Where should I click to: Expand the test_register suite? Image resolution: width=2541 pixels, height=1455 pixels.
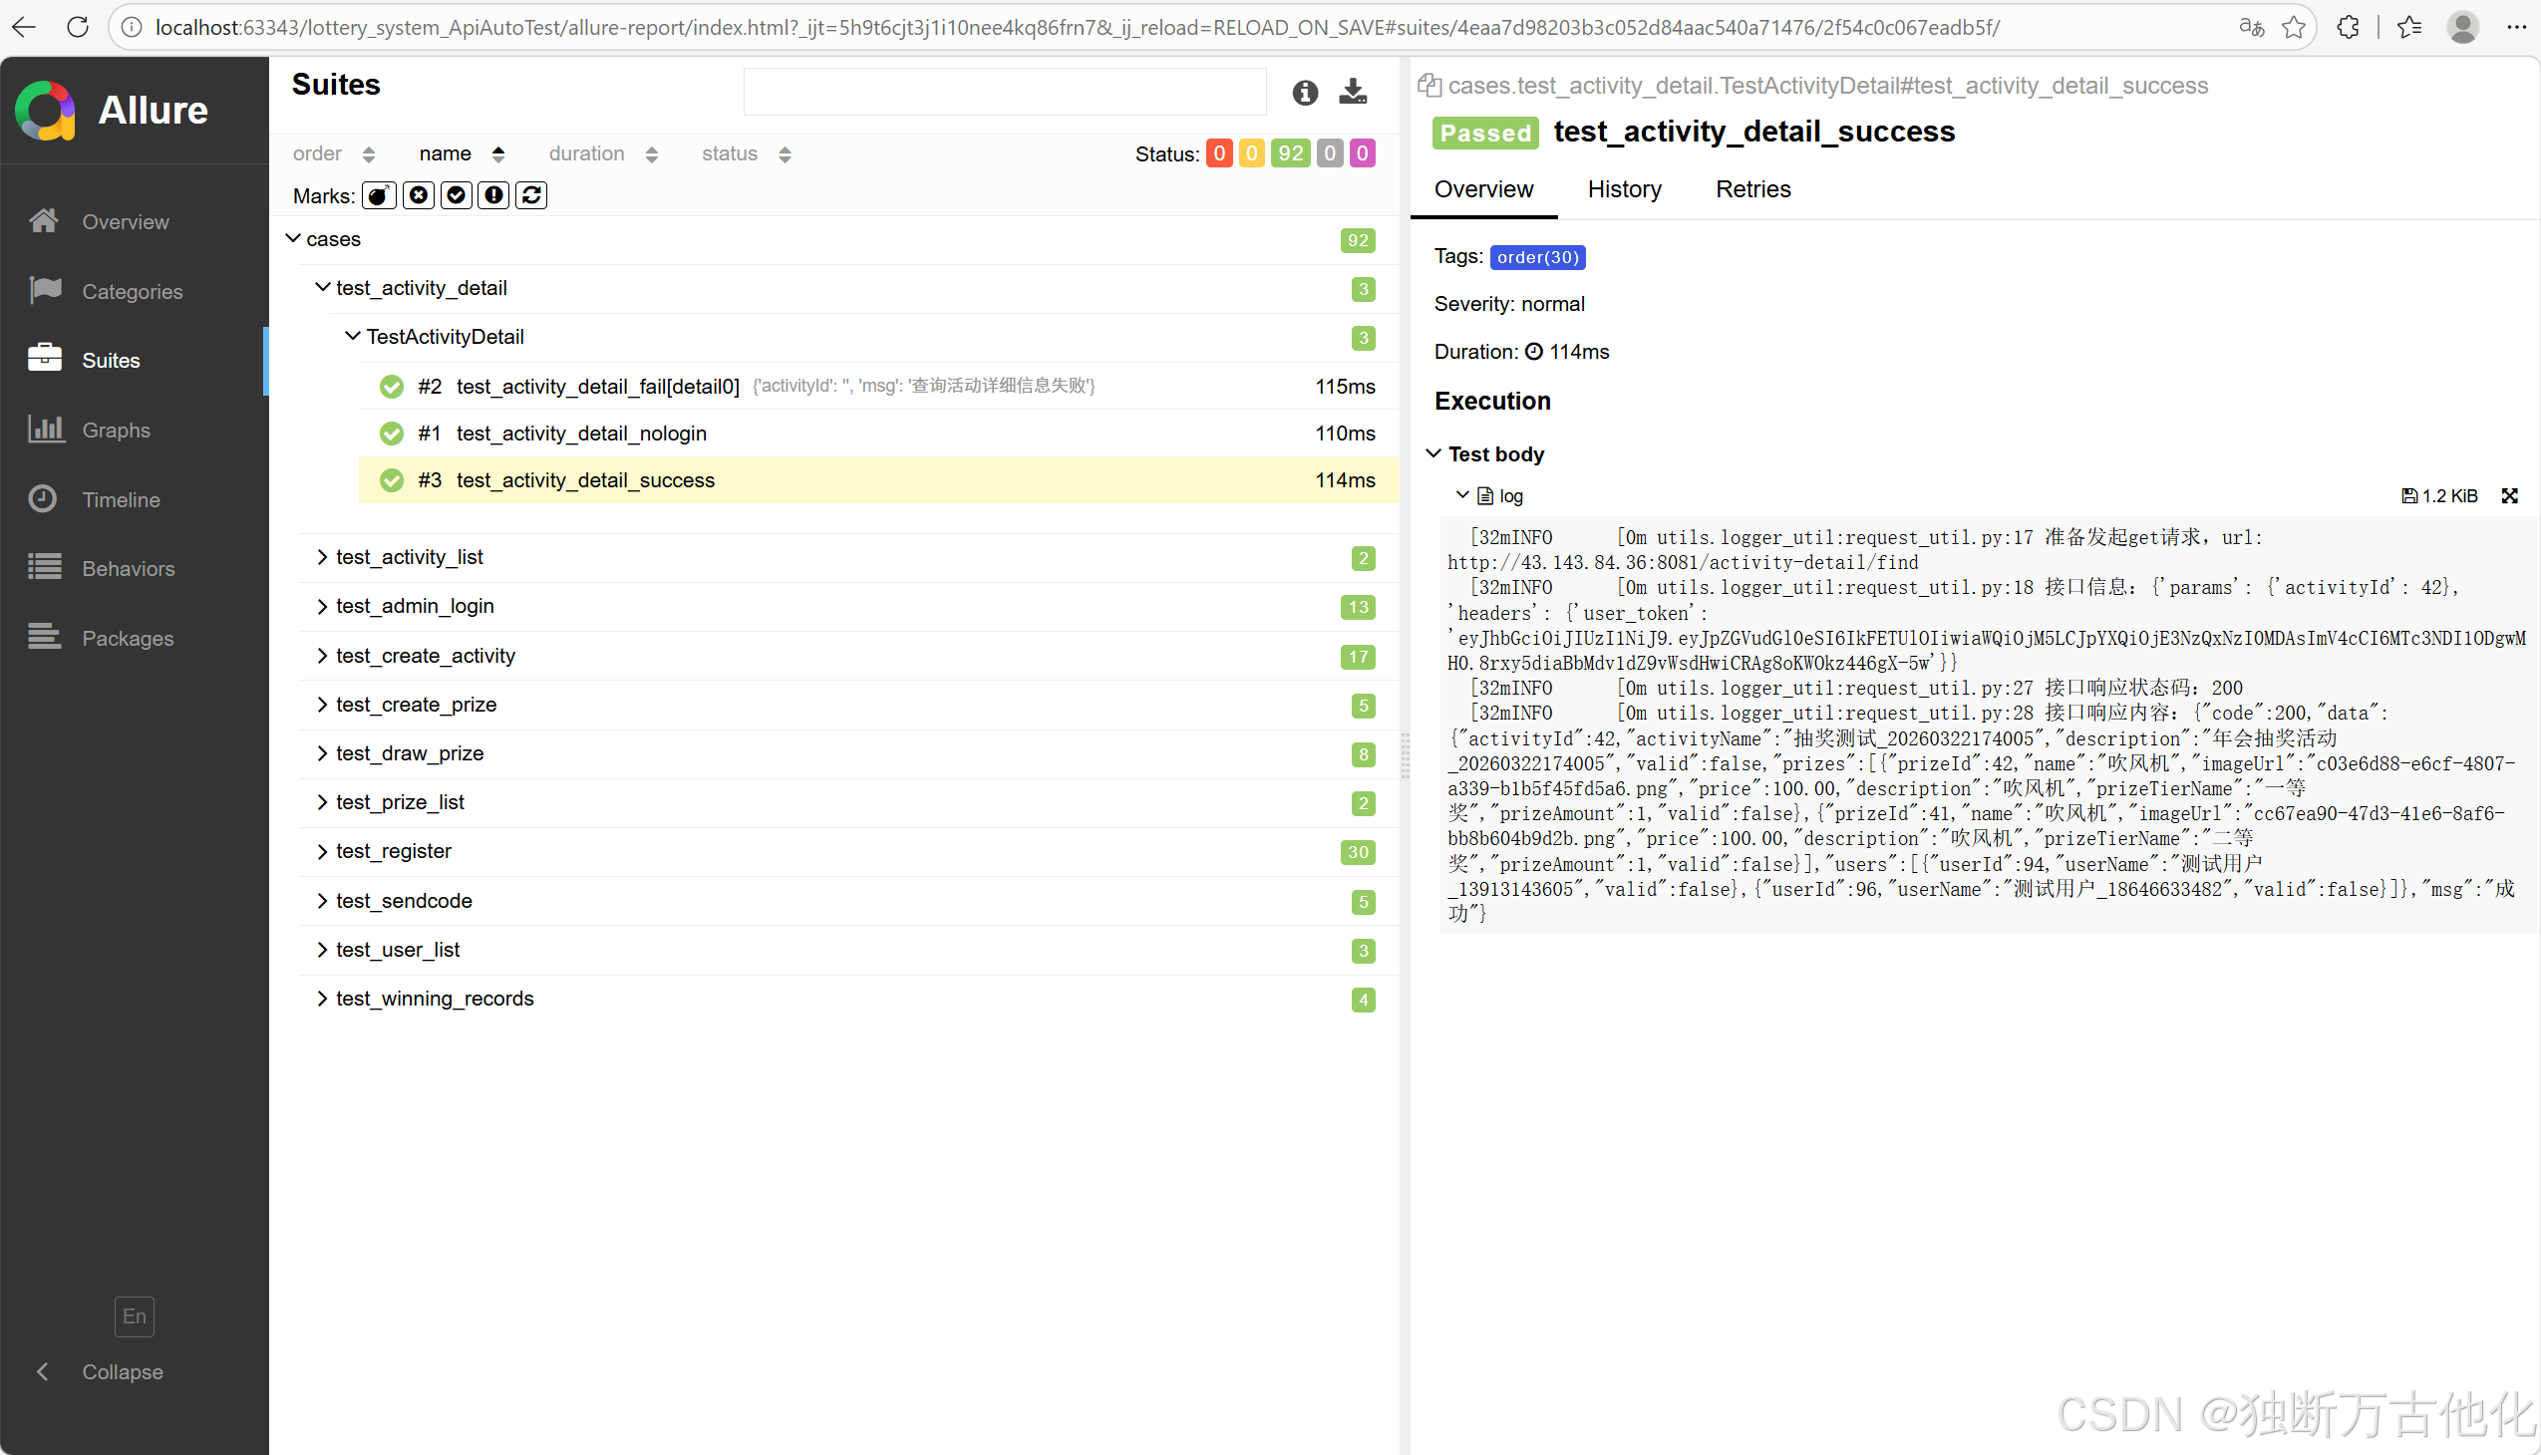(x=393, y=851)
